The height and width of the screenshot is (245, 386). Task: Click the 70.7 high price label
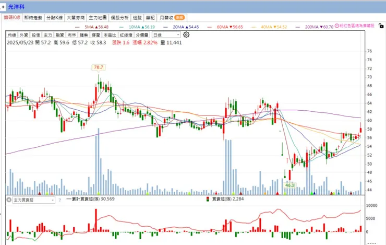(x=99, y=67)
